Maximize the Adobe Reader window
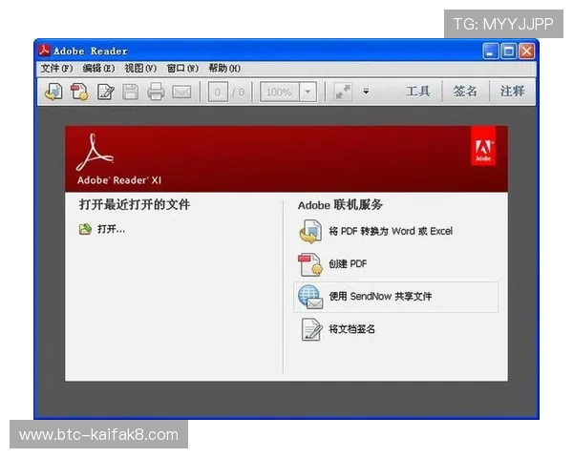The height and width of the screenshot is (458, 573). coord(508,52)
